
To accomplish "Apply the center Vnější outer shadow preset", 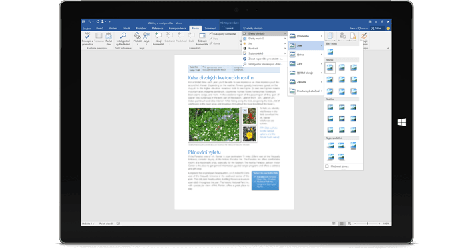I will coord(342,79).
